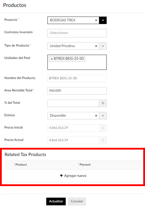Click the Actualizar button
Screen dimensions: 145x212
pyautogui.click(x=56, y=201)
